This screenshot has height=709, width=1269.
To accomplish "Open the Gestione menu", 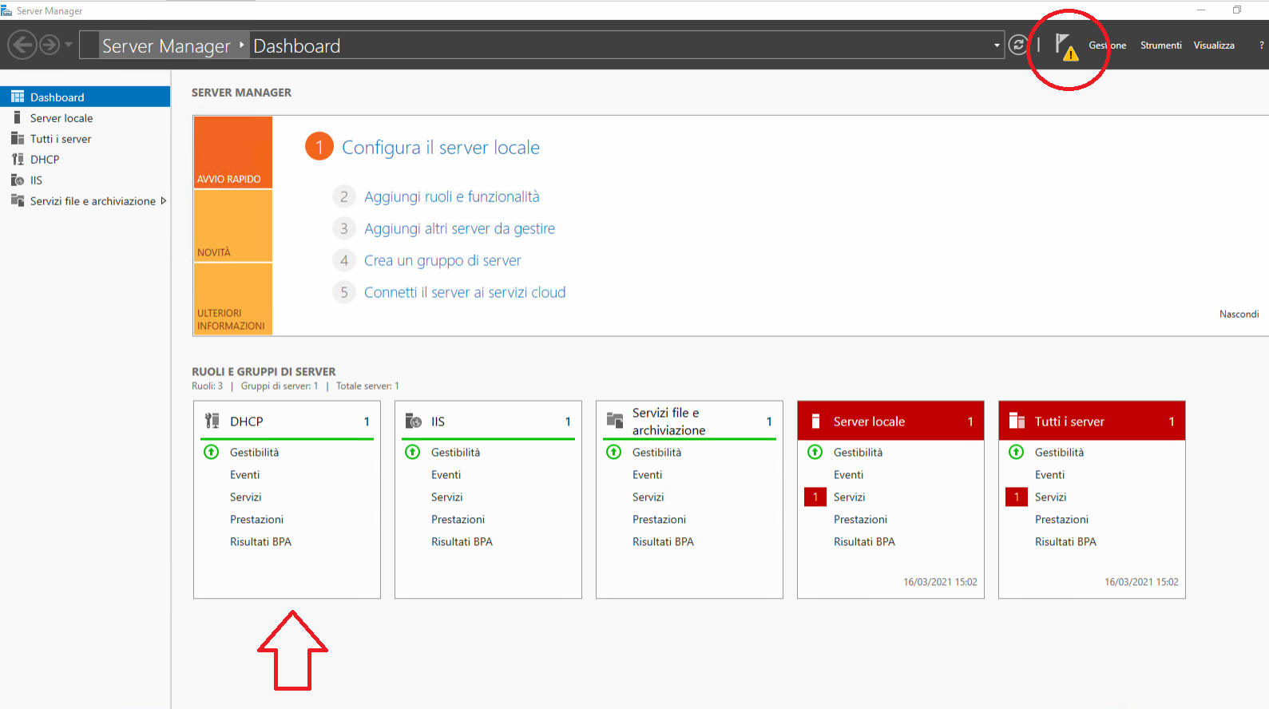I will pos(1107,46).
